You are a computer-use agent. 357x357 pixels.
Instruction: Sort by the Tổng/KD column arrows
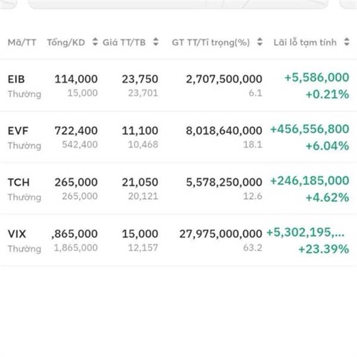coord(95,42)
